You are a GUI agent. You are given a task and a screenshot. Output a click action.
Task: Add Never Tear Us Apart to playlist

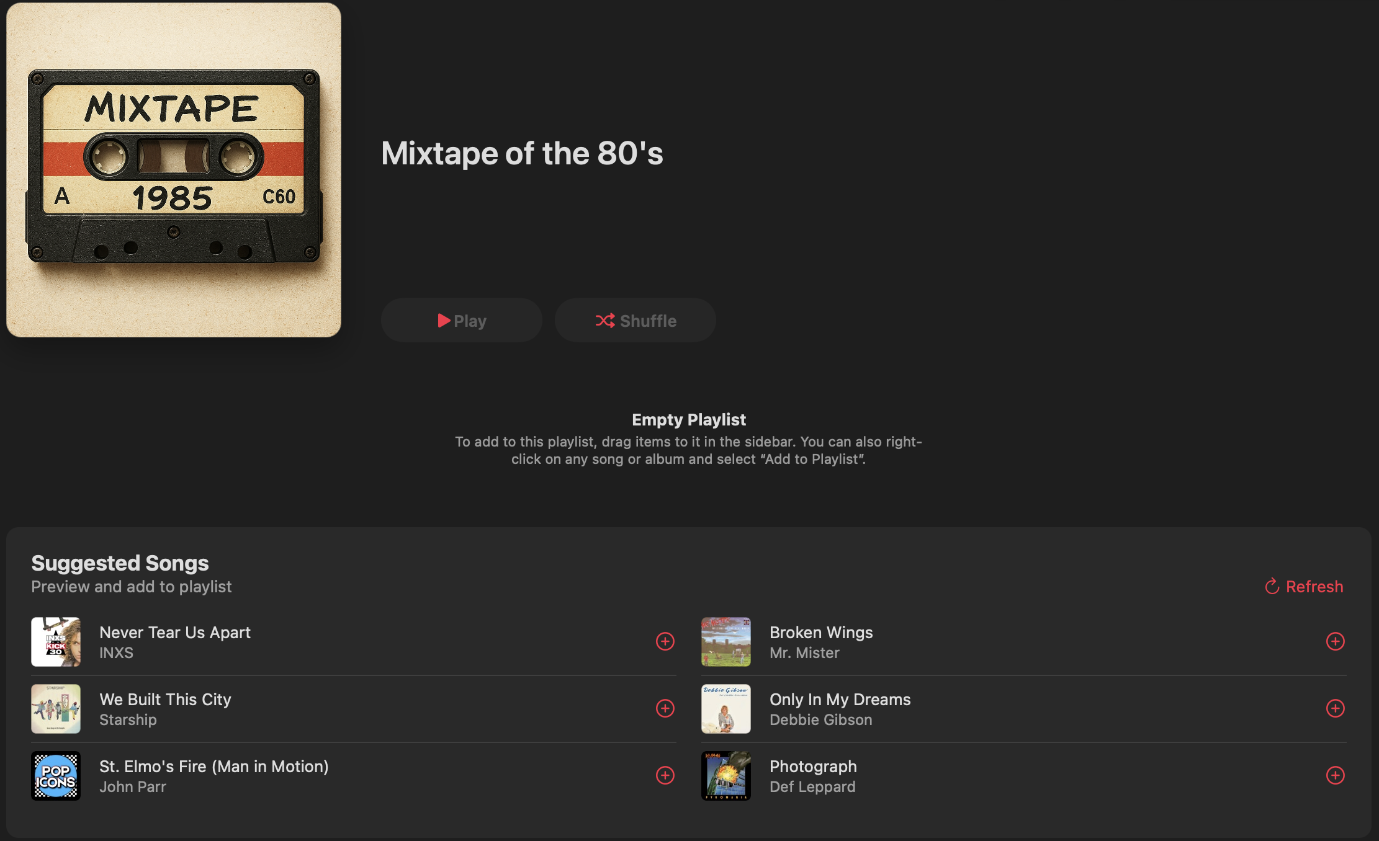pyautogui.click(x=665, y=641)
